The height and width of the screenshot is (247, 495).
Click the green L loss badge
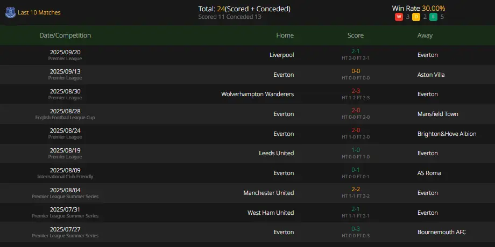pyautogui.click(x=433, y=17)
